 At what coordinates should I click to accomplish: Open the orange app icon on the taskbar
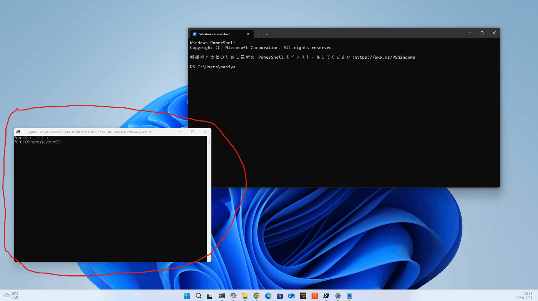click(x=314, y=296)
